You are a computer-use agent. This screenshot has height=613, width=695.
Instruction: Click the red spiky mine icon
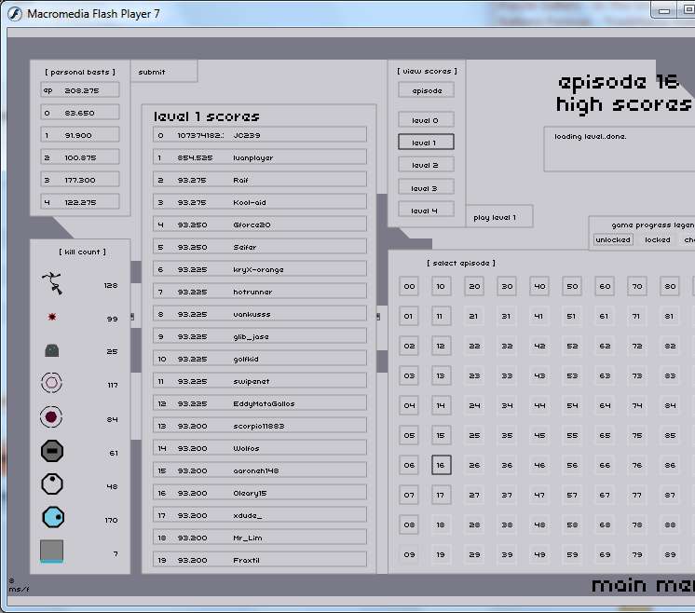point(53,318)
